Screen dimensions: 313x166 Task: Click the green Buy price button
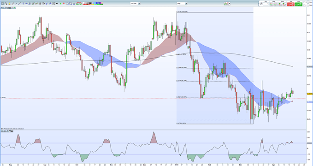(299, 4)
